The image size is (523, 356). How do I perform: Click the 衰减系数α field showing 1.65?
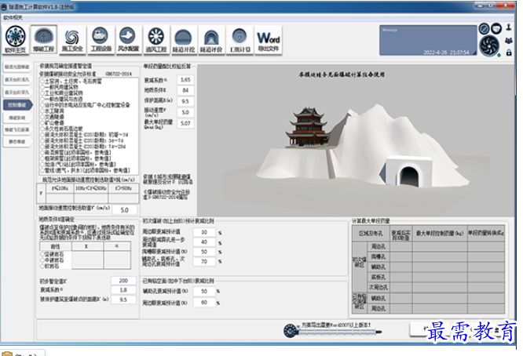(185, 80)
